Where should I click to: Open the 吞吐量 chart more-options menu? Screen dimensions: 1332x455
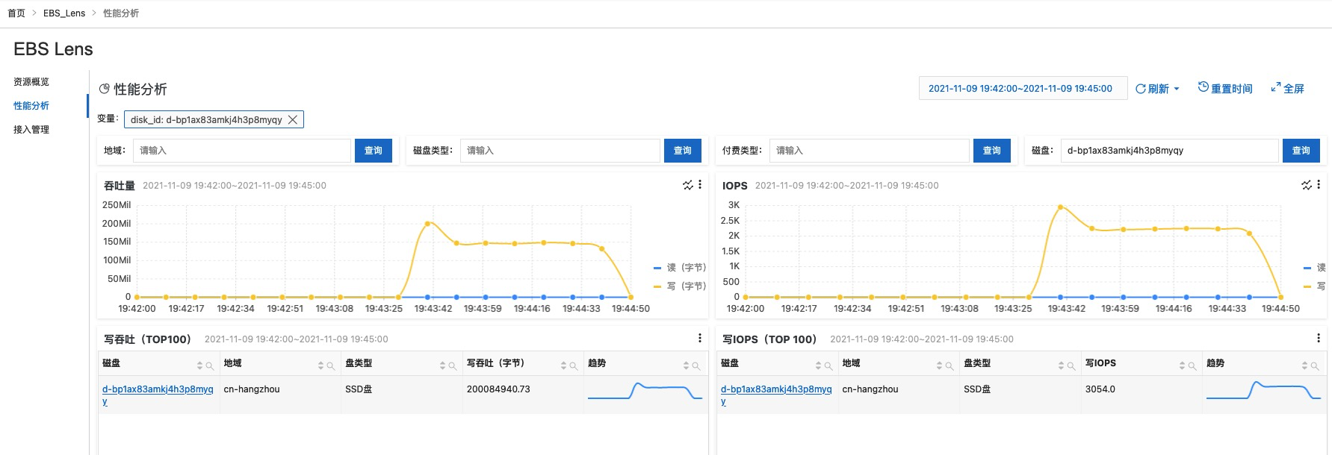700,185
